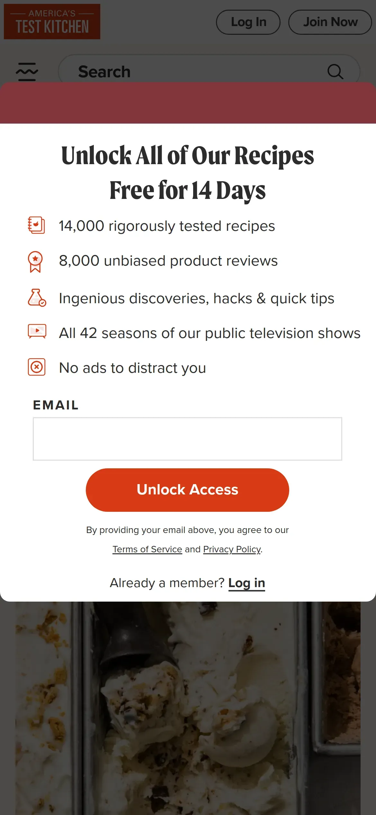Click the red banner atop the modal
Screen dimensions: 376x815
pos(188,103)
